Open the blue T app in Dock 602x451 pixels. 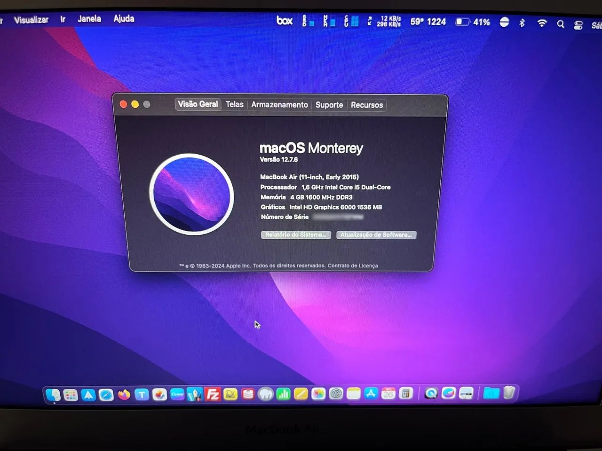pyautogui.click(x=142, y=395)
